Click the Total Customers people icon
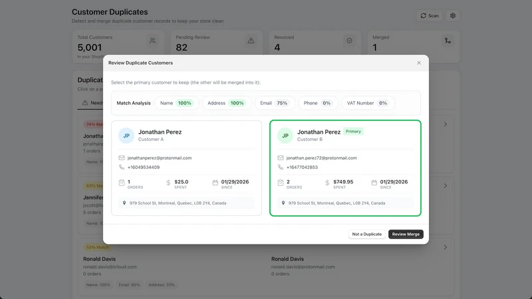Viewport: 532px width, 299px height. (153, 41)
